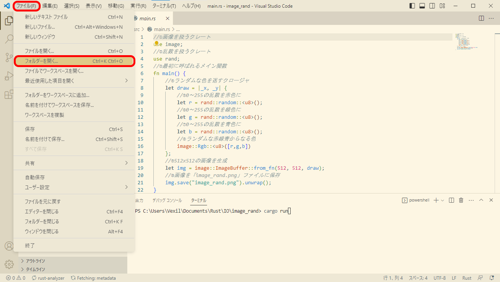This screenshot has width=500, height=282.
Task: Open the Explorer icon in activity bar
Action: (x=9, y=21)
